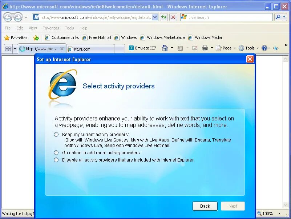Screen dimensions: 291x219
Task: Open the File menu
Action: (x=8, y=28)
